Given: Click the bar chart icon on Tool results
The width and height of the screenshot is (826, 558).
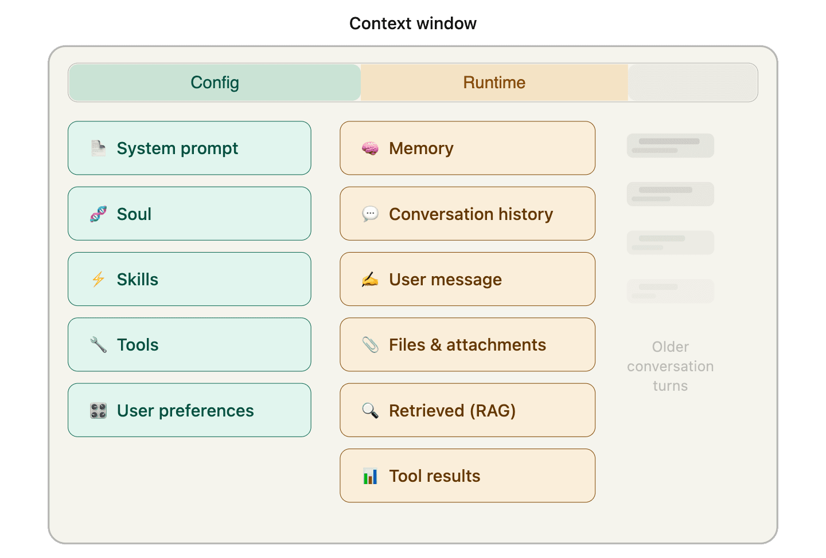Looking at the screenshot, I should (370, 476).
